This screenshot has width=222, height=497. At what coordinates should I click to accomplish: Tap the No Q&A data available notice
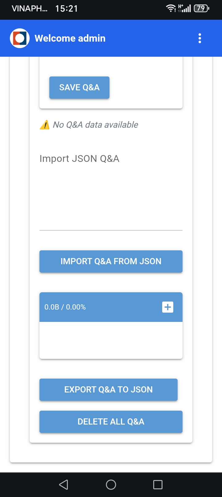coord(95,125)
